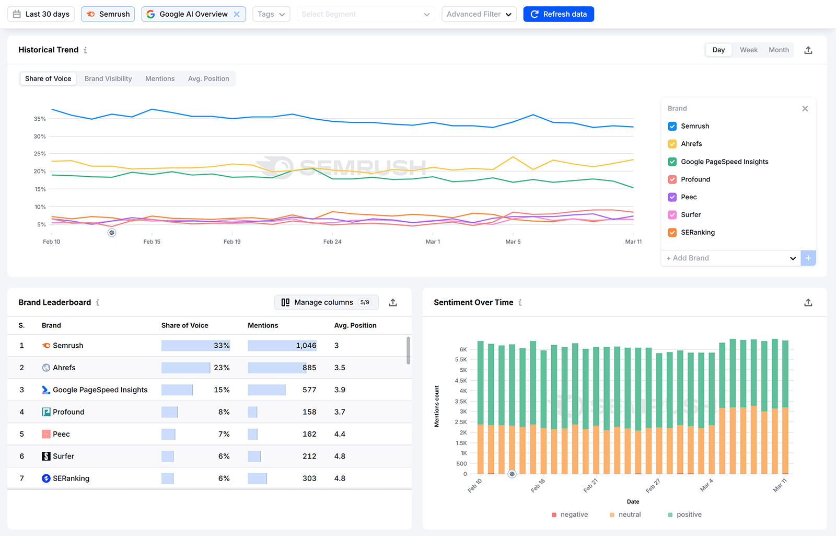Open the Select Segment dropdown

point(366,14)
